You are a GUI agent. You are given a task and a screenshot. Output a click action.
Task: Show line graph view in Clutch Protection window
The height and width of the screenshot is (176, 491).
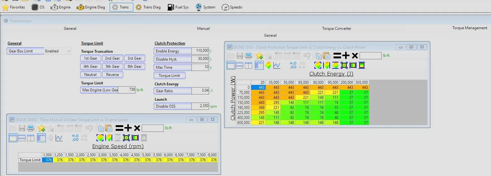click(x=277, y=65)
